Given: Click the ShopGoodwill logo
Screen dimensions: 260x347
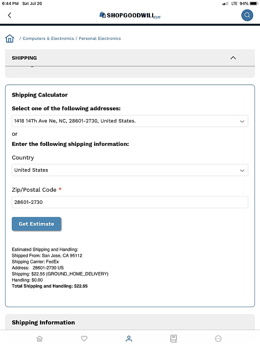Looking at the screenshot, I should [x=130, y=15].
